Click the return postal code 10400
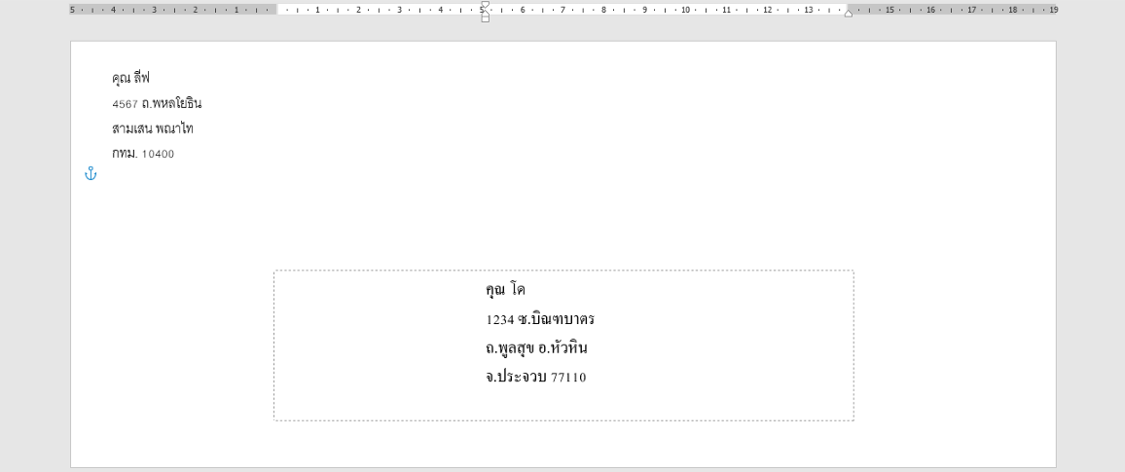1125x472 pixels. [158, 154]
